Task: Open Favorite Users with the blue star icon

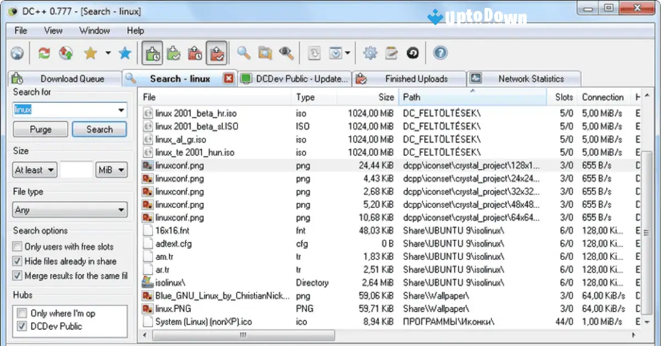Action: pos(124,53)
